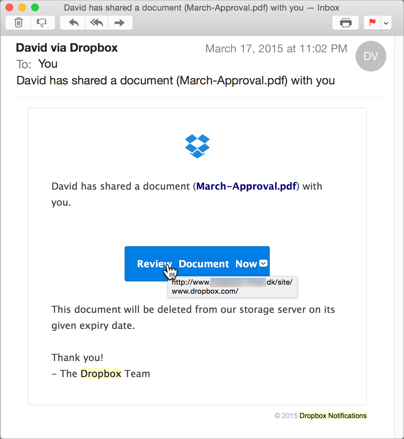Click the Dropbox logo in email body
This screenshot has width=404, height=439.
(x=197, y=146)
